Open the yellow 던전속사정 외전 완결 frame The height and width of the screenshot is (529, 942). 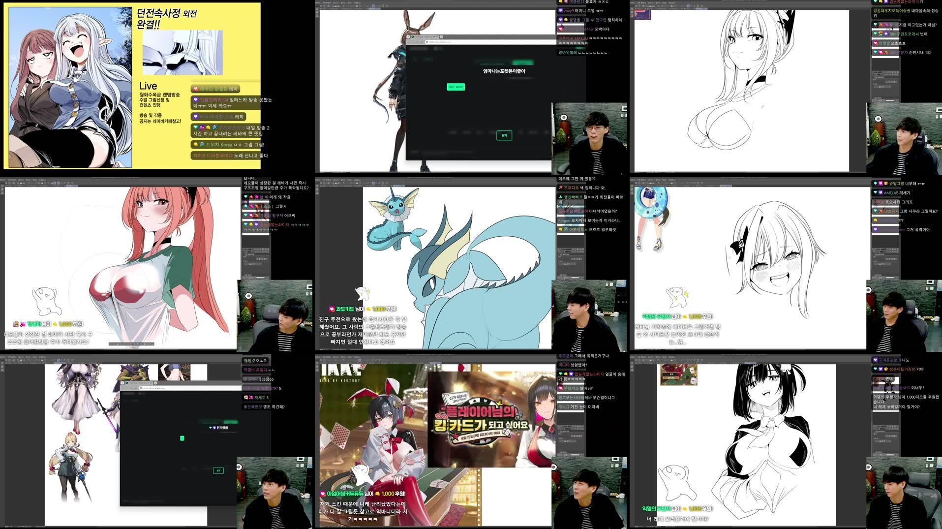(x=132, y=86)
